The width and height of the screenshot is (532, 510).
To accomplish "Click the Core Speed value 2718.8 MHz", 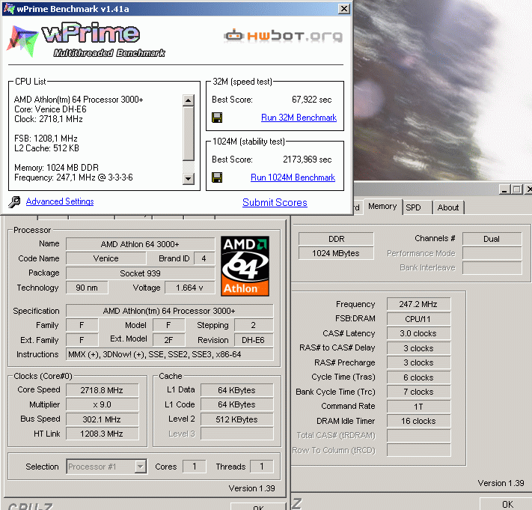I will 102,390.
